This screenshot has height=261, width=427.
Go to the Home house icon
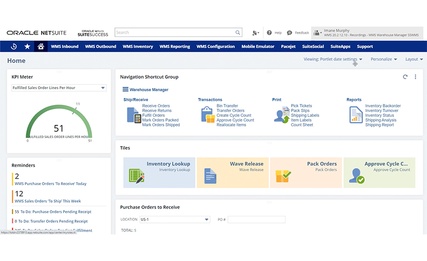tap(41, 47)
